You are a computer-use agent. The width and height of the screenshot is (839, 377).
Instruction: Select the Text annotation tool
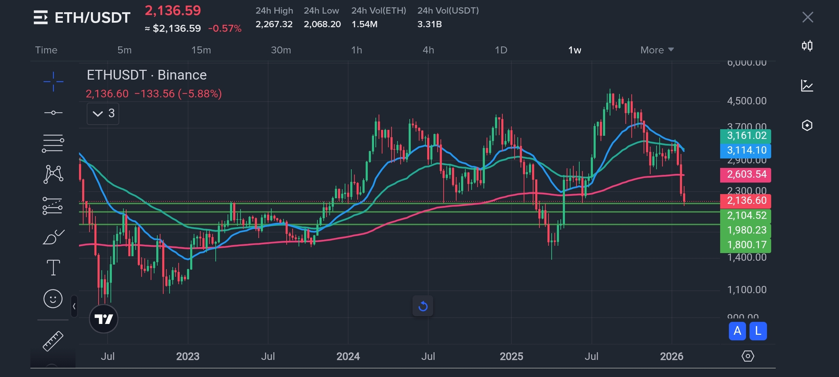point(53,268)
